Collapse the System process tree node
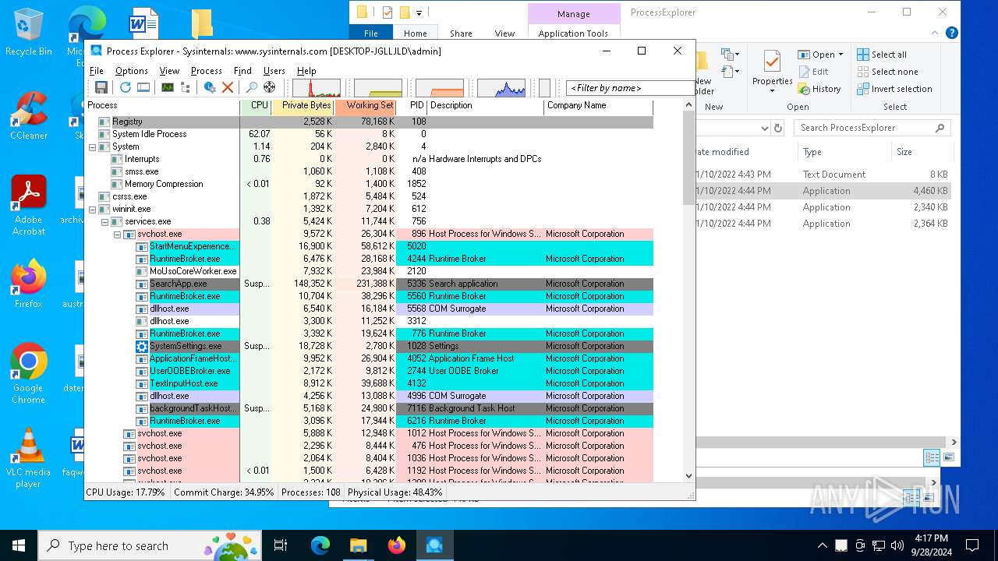The width and height of the screenshot is (998, 561). tap(92, 146)
